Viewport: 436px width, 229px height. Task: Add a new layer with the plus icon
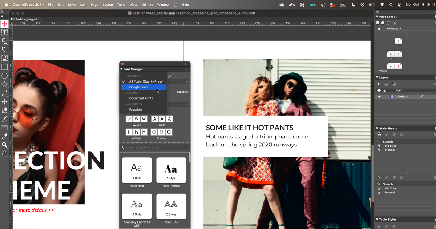click(x=379, y=84)
